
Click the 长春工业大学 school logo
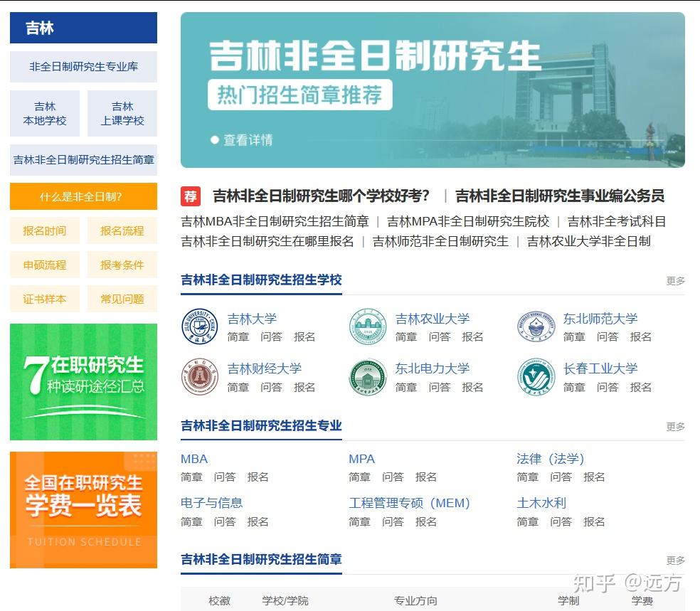click(x=536, y=377)
